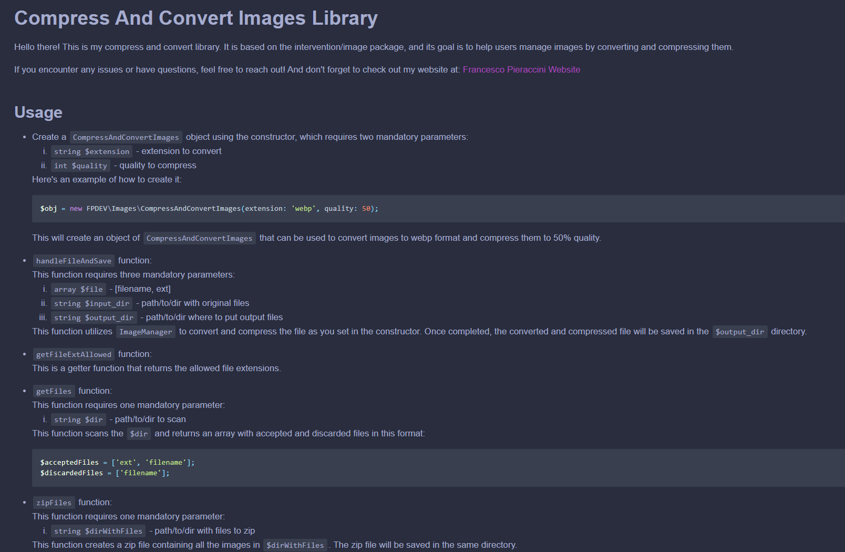Click '- extension to convert' text
This screenshot has height=552, width=845.
click(x=179, y=151)
